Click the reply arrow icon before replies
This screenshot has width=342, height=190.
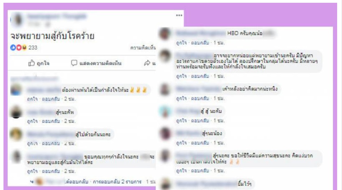click(x=32, y=182)
